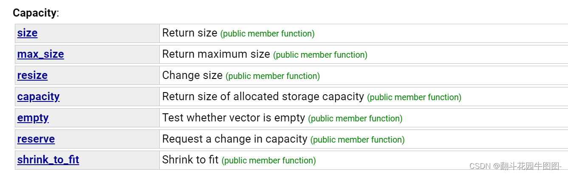Viewport: 568px width, 174px height.
Task: Click the 'Change size' description text
Action: point(192,76)
